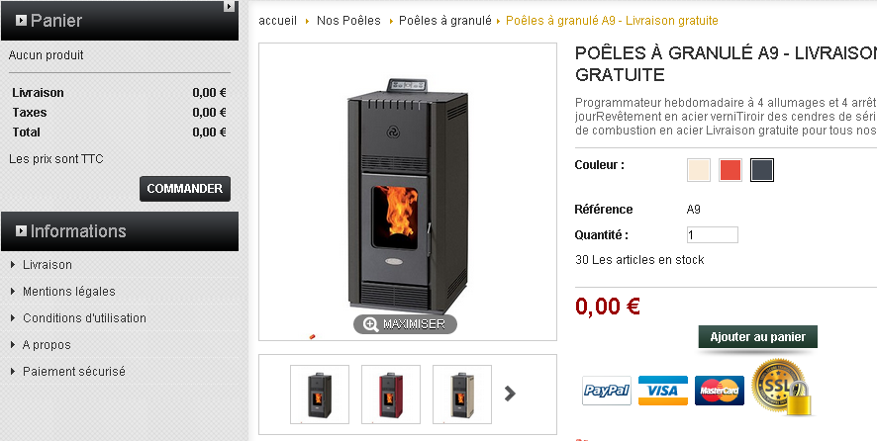Collapse the Panier block with top-right arrow
Screen dimensions: 877x441
click(x=229, y=6)
